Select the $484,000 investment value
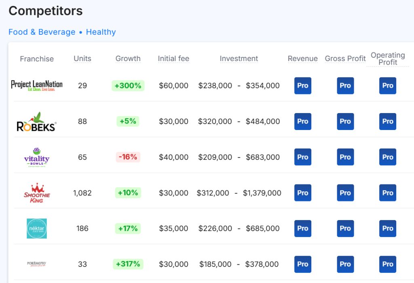 (263, 122)
